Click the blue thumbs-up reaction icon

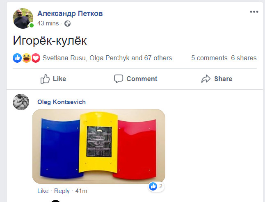click(17, 58)
